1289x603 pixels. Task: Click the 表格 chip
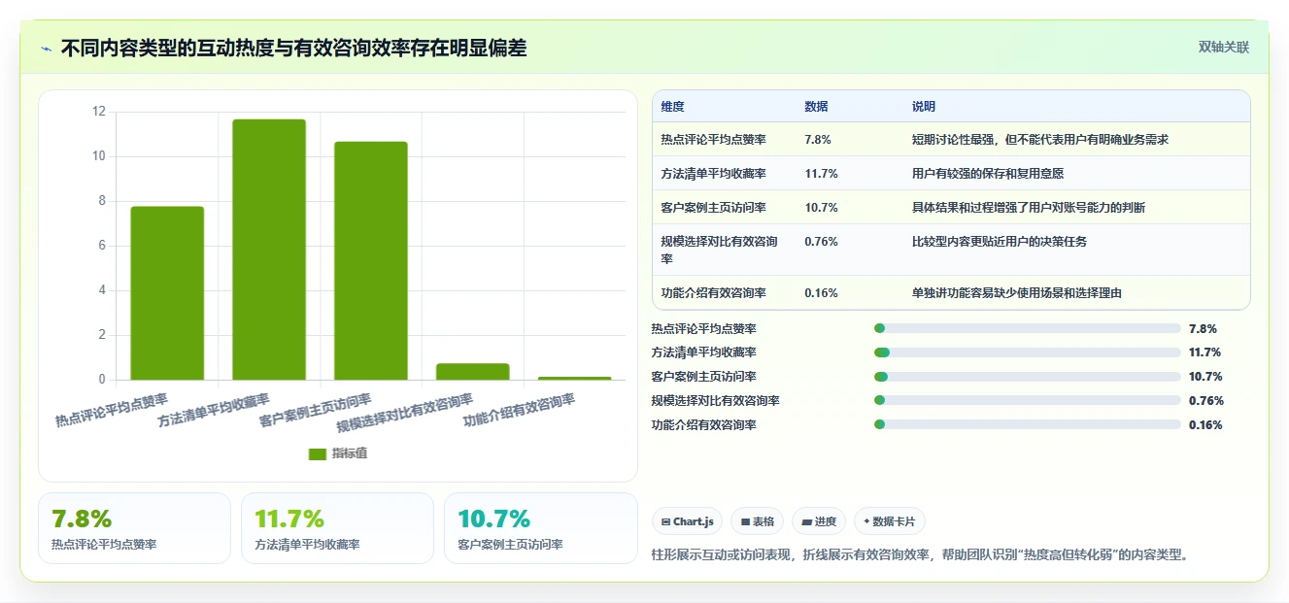click(758, 521)
